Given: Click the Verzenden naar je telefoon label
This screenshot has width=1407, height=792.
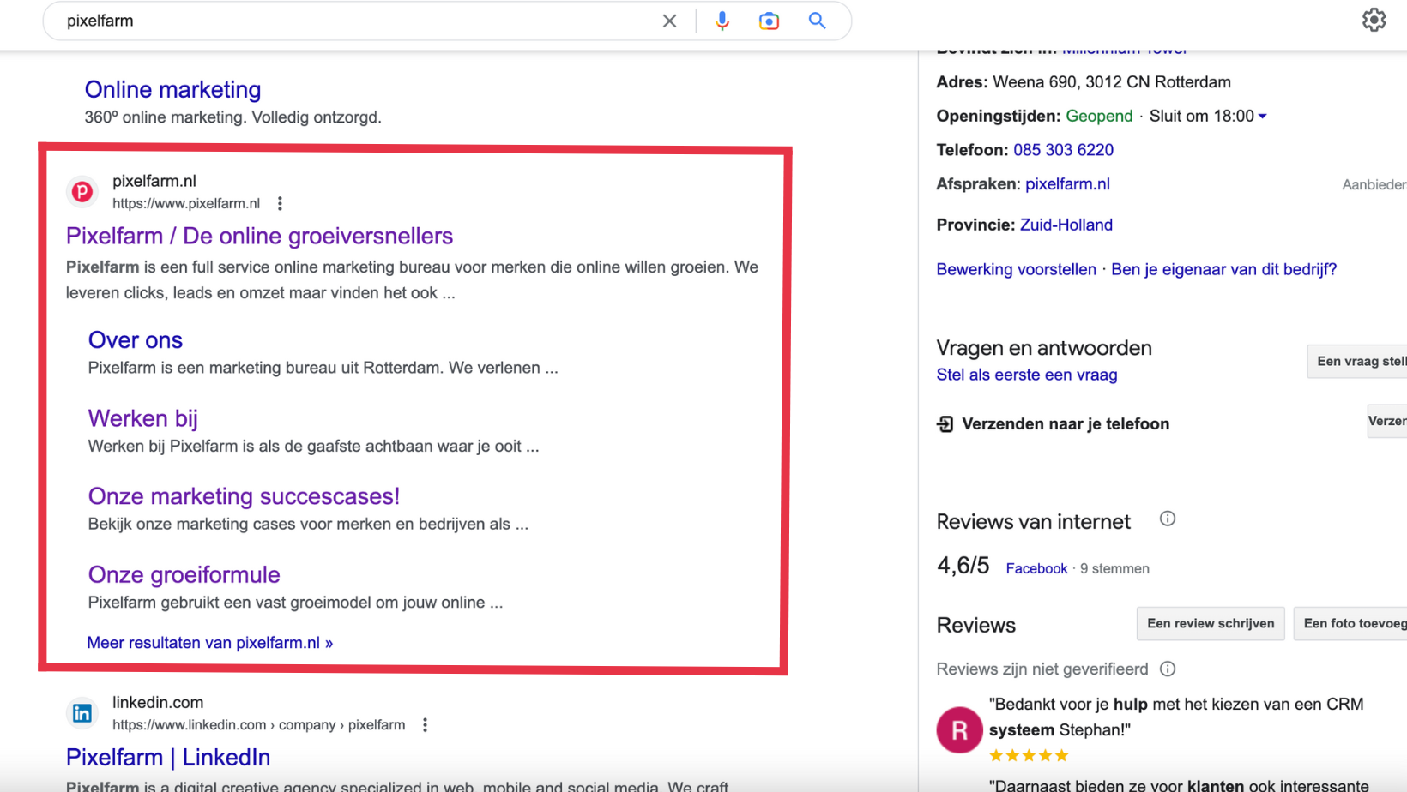Looking at the screenshot, I should click(x=1066, y=424).
